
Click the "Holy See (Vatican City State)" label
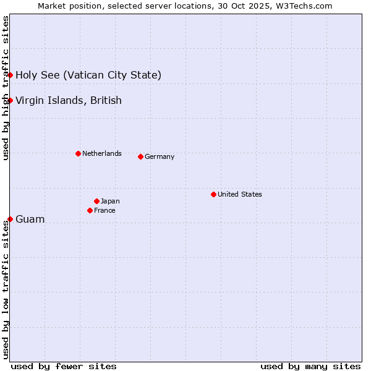point(88,75)
